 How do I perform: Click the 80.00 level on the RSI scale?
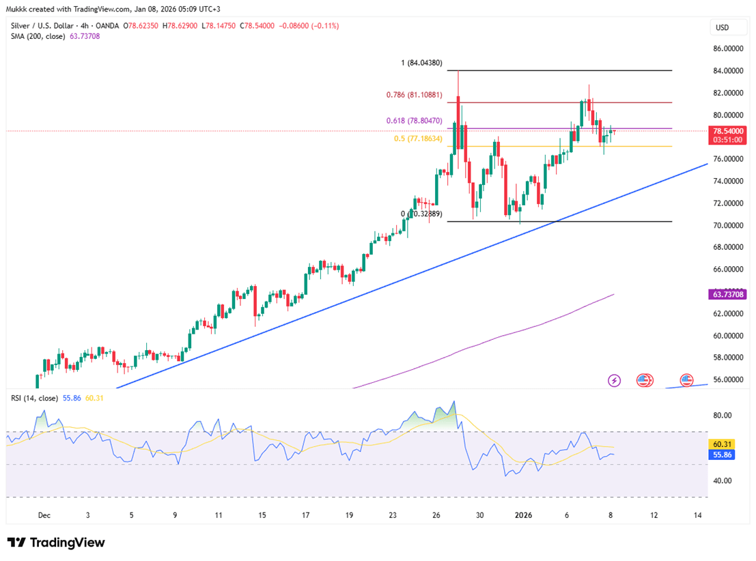[x=723, y=415]
